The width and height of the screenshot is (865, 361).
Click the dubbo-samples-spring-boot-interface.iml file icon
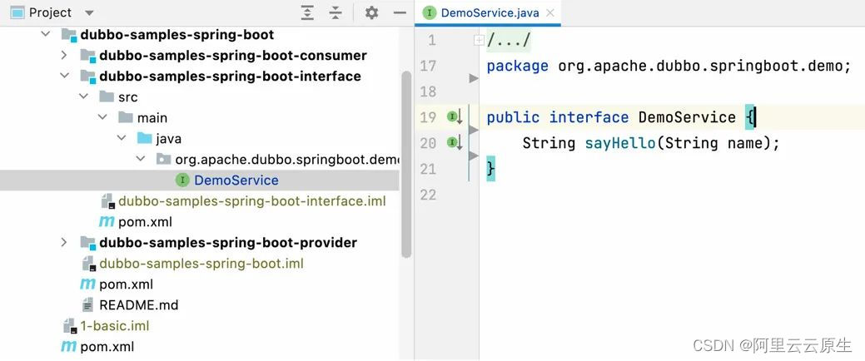coord(108,201)
